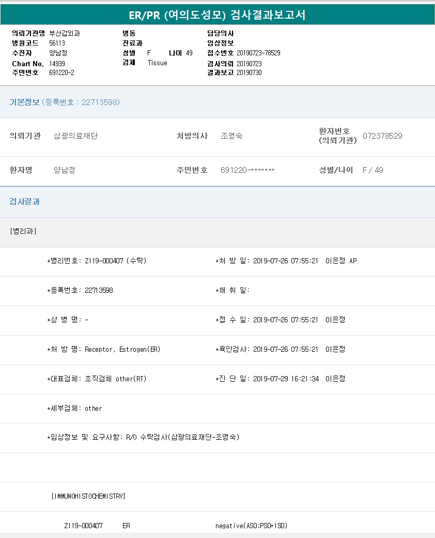The width and height of the screenshot is (435, 538).
Task: Click the 성별/나이 value F / 49
Action: point(373,170)
